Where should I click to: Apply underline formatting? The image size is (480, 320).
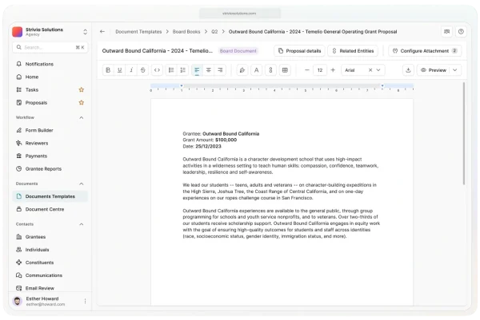(120, 70)
